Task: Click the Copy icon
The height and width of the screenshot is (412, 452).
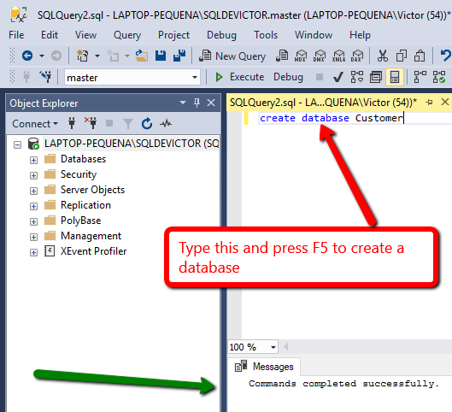Action: click(402, 56)
